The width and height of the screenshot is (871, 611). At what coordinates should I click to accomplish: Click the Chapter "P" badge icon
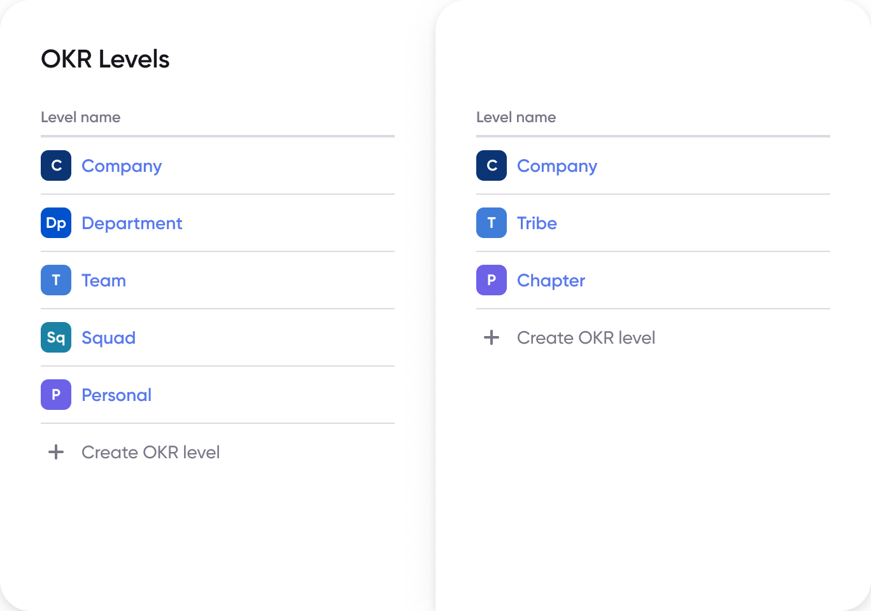click(x=491, y=280)
